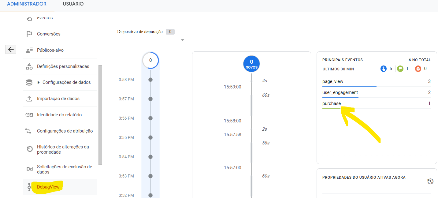Screen dimensions: 438x198
Task: Select the Definições personalizadas shapes icon
Action: (x=29, y=66)
